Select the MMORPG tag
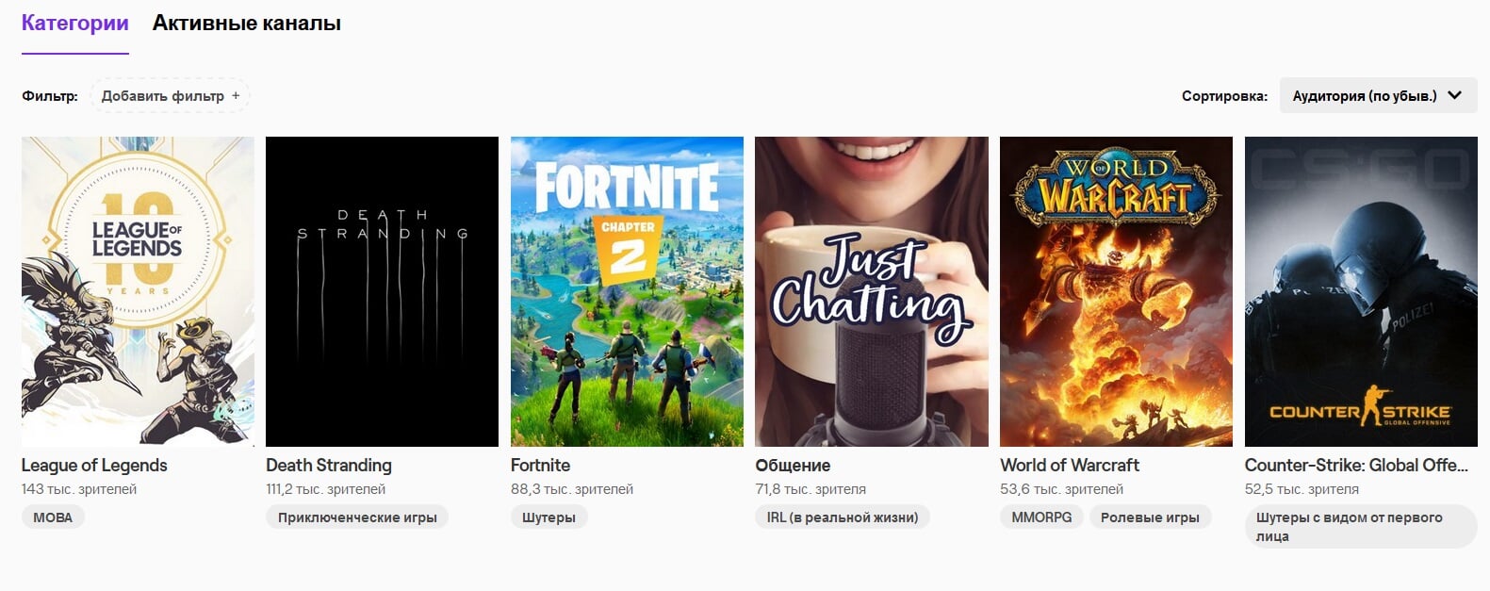This screenshot has height=591, width=1490. [x=1041, y=517]
